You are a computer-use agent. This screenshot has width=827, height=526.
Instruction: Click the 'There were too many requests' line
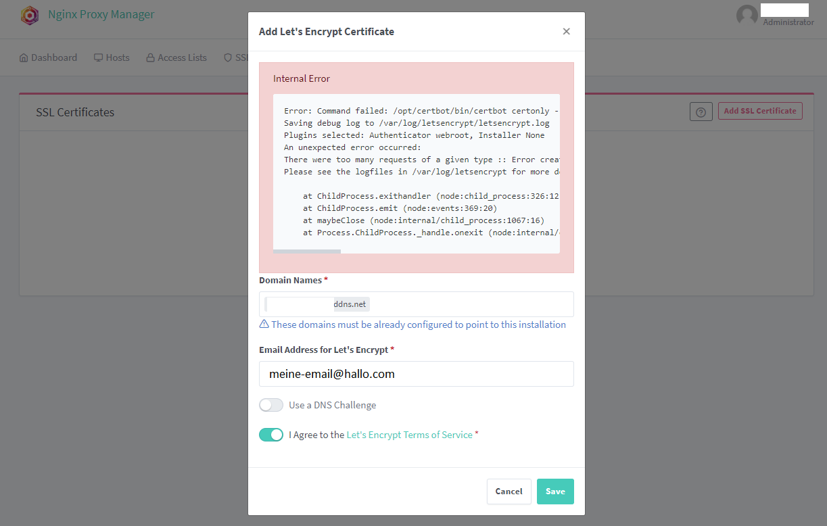[x=422, y=160]
